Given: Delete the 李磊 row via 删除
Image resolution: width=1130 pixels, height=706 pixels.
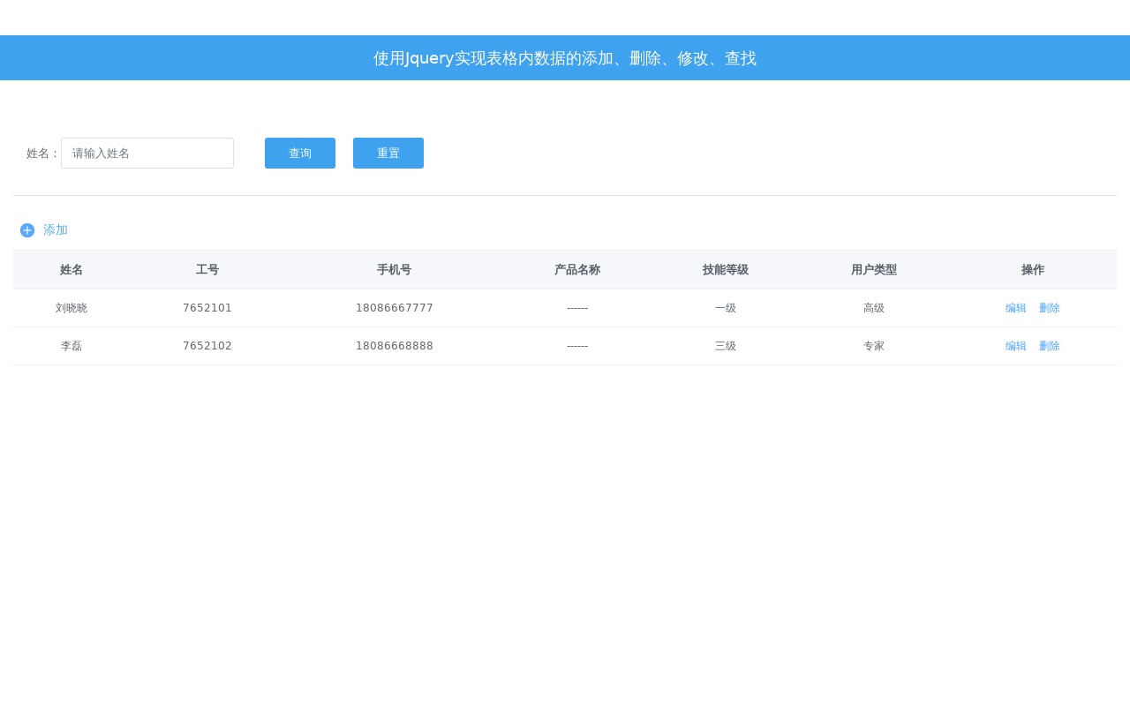Looking at the screenshot, I should (x=1050, y=346).
